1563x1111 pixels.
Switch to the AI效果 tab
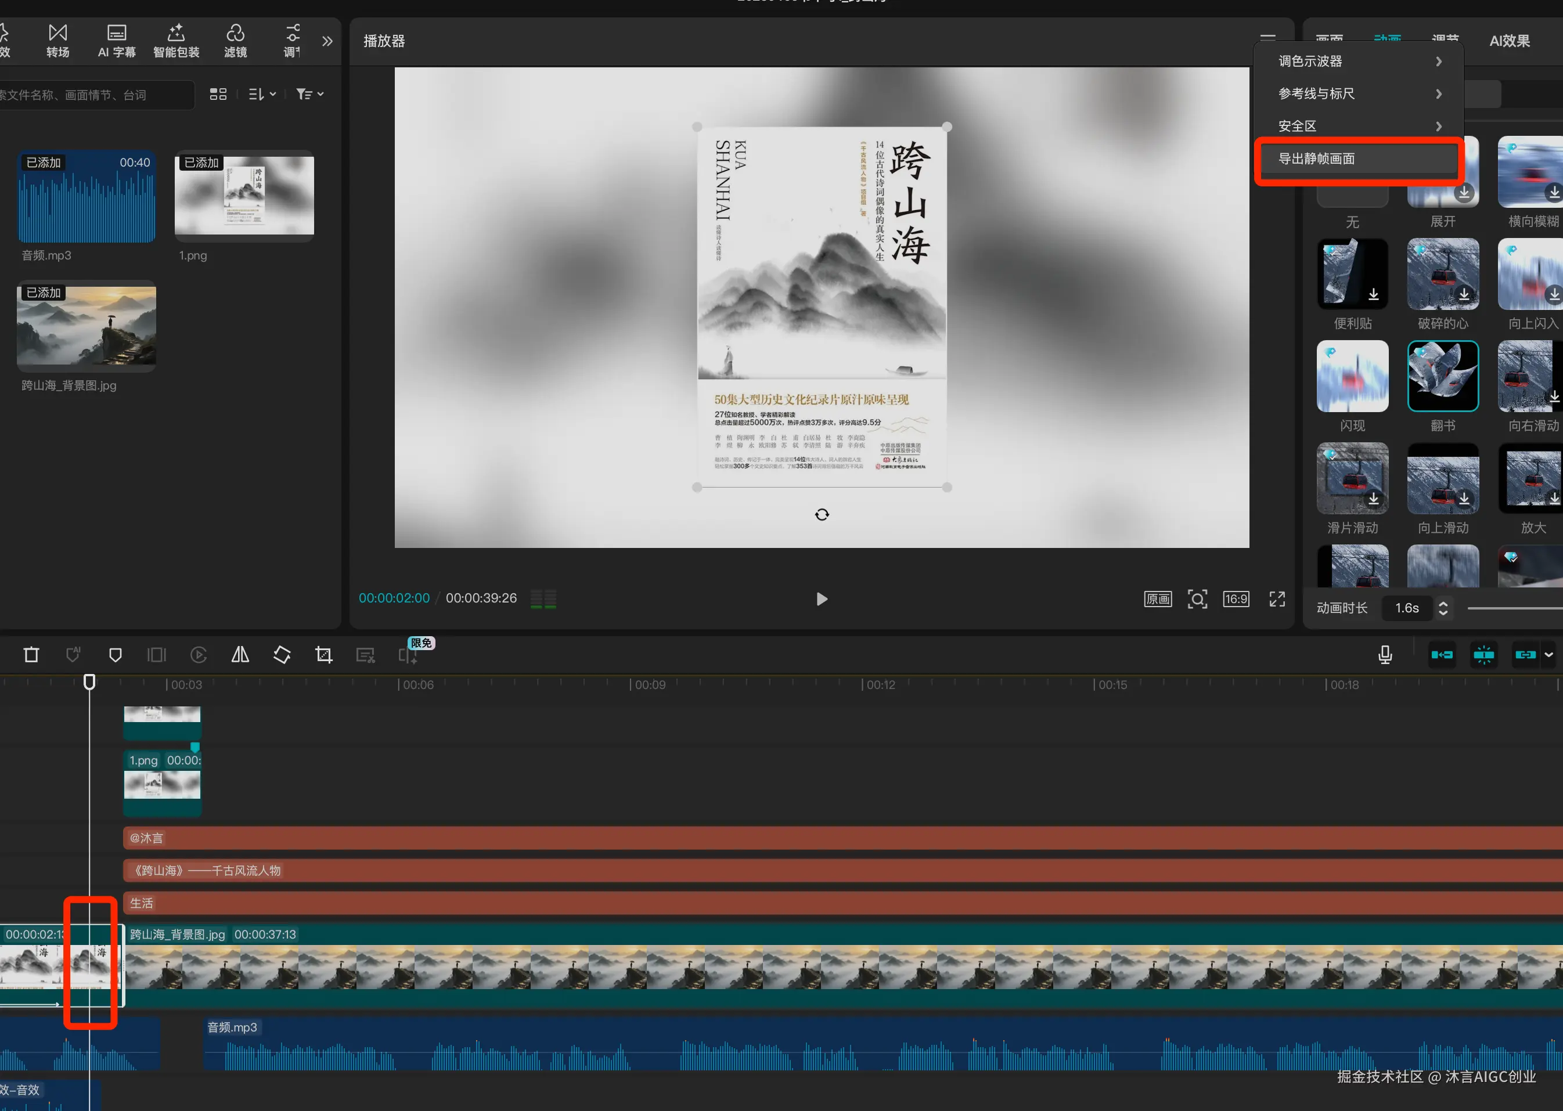1509,41
